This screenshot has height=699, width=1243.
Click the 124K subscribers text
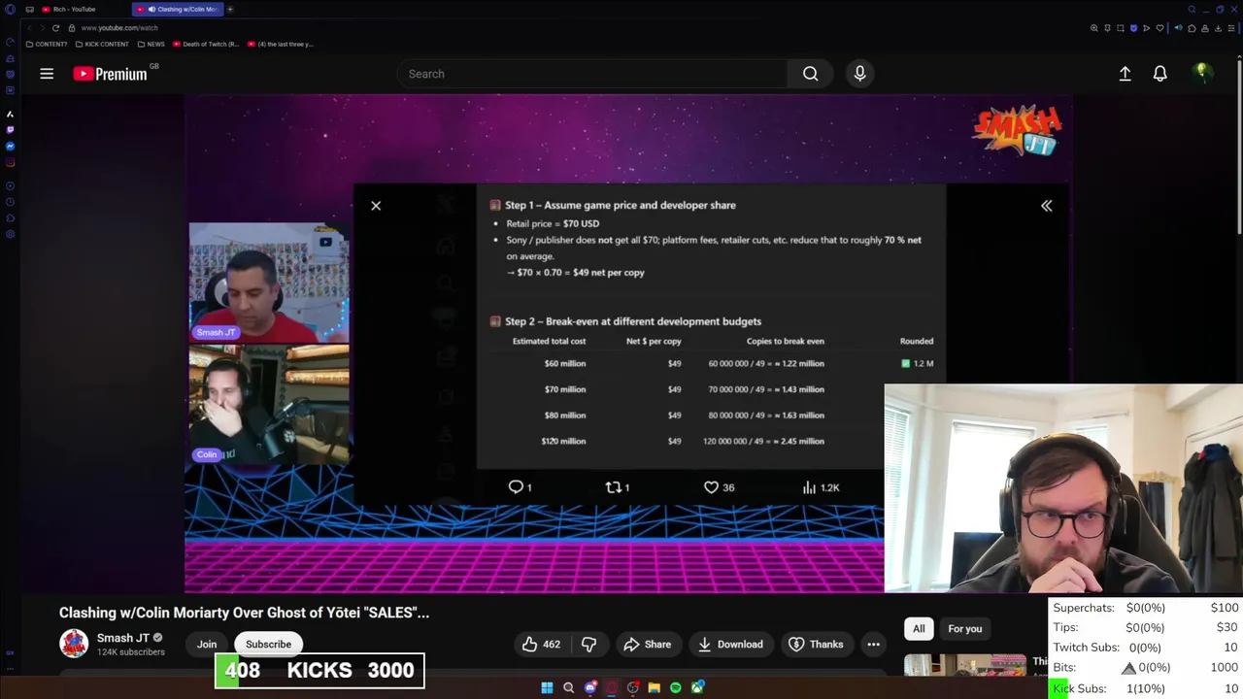130,652
